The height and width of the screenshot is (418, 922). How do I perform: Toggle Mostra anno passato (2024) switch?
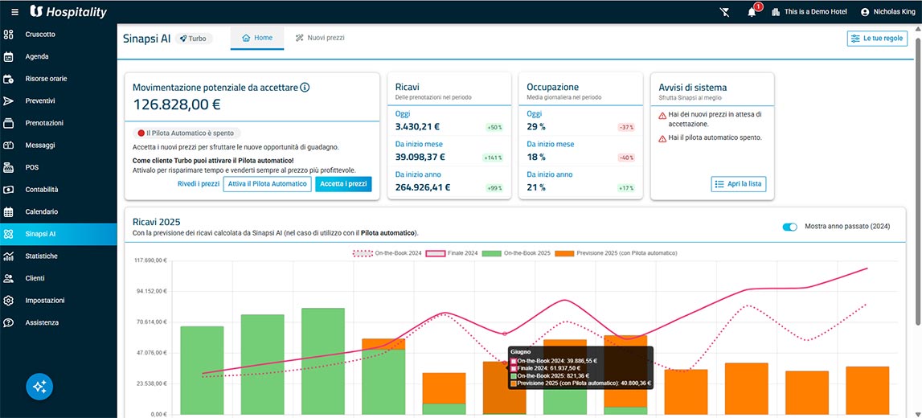tap(789, 227)
